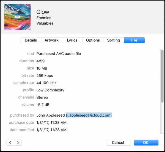Show the Options tab
This screenshot has height=152, width=165.
point(93,40)
